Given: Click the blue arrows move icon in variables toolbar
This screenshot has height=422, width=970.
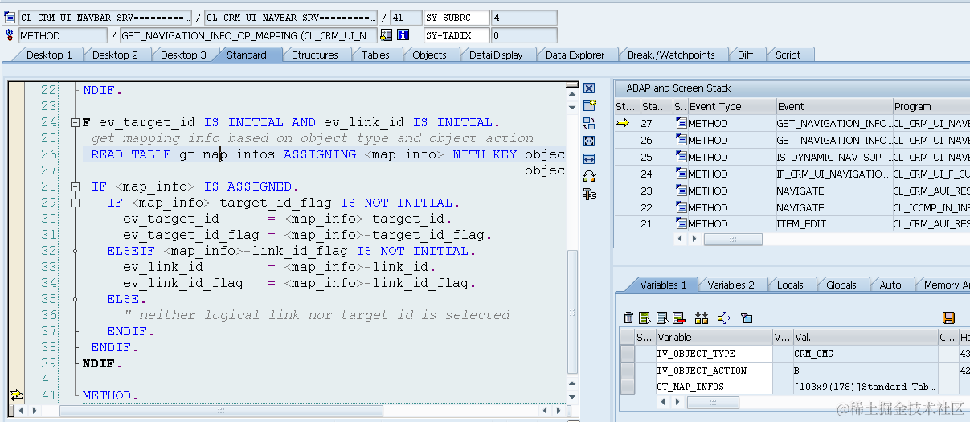Looking at the screenshot, I should click(723, 318).
